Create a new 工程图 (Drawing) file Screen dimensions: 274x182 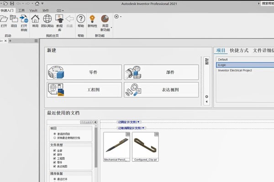pyautogui.click(x=84, y=90)
